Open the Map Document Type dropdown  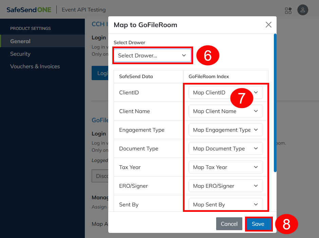click(225, 148)
